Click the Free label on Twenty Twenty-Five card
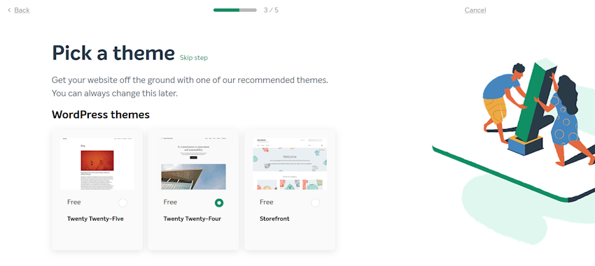This screenshot has width=595, height=266. tap(74, 202)
